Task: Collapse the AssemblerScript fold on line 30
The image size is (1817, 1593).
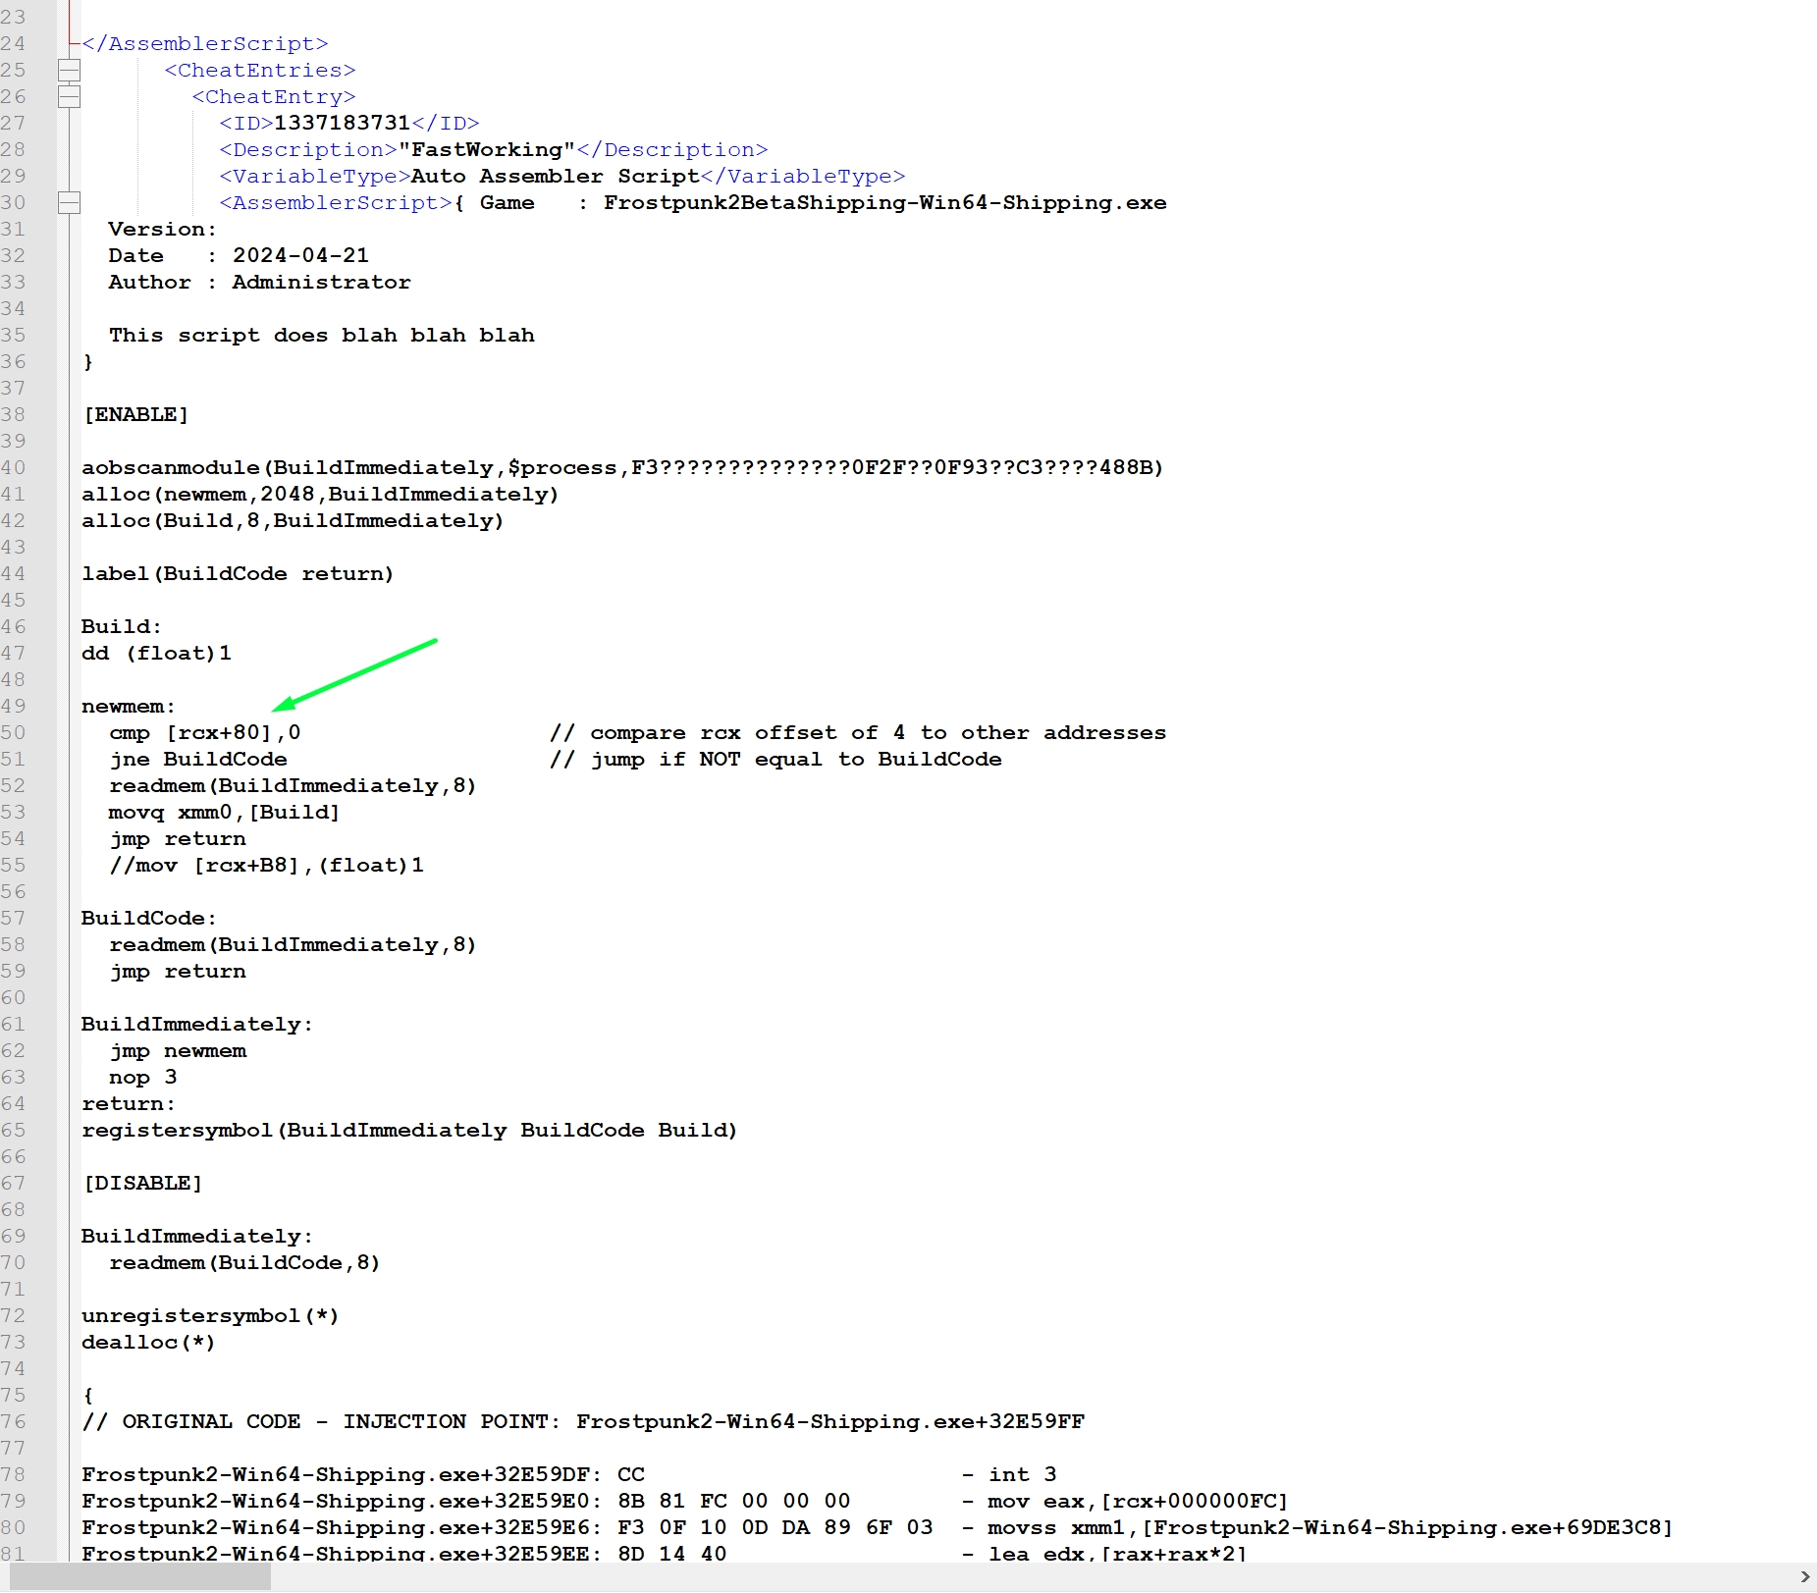Action: point(69,203)
